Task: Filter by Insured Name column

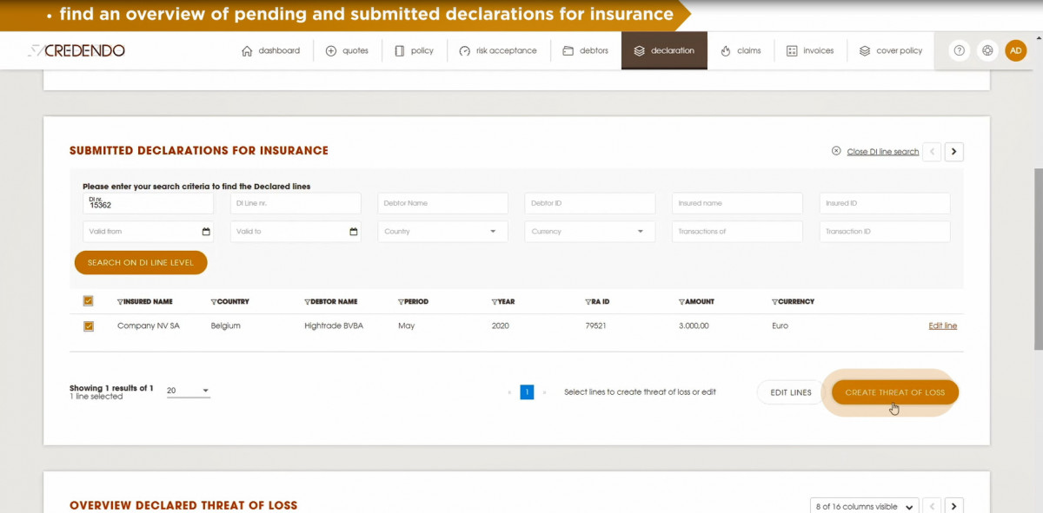Action: [x=144, y=302]
